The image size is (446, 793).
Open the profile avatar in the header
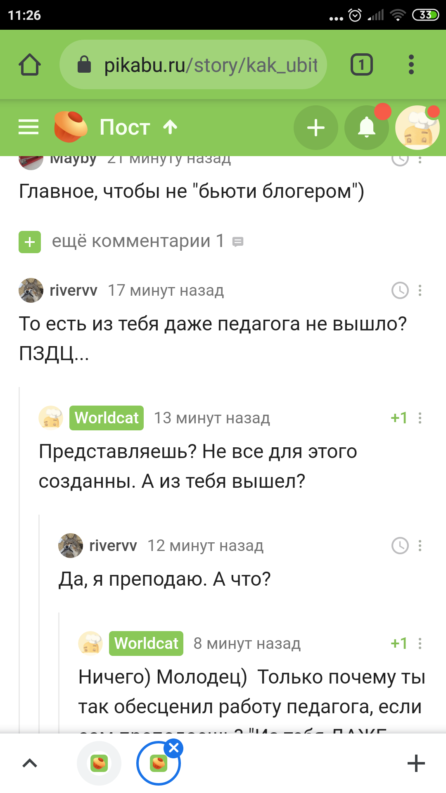coord(417,127)
